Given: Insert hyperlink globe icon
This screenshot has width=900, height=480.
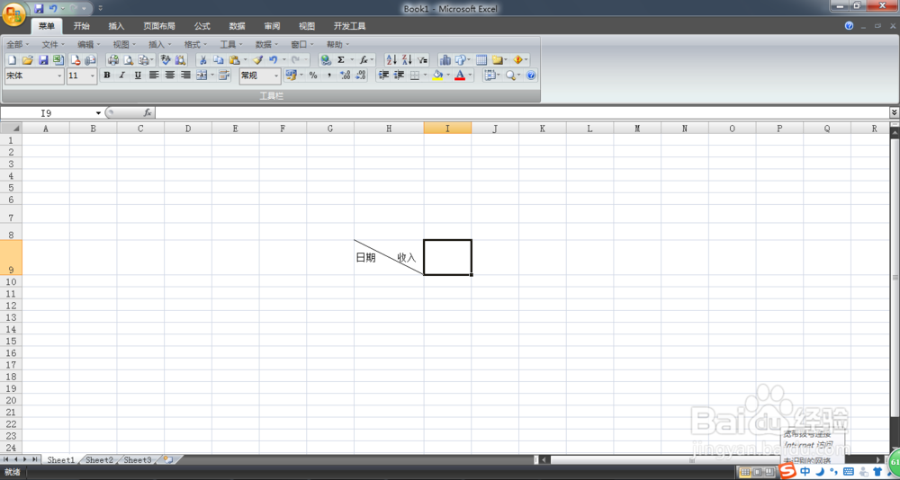Looking at the screenshot, I should coord(326,59).
